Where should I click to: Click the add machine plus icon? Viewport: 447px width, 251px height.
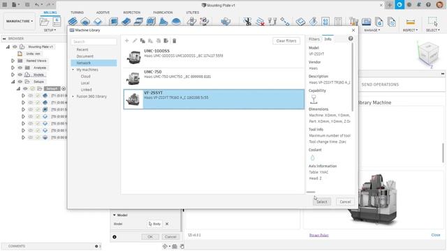tap(127, 40)
